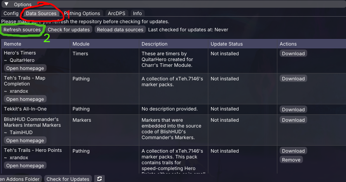Click the "Markers" module cell
Screen dimensions: 346x182
82,120
